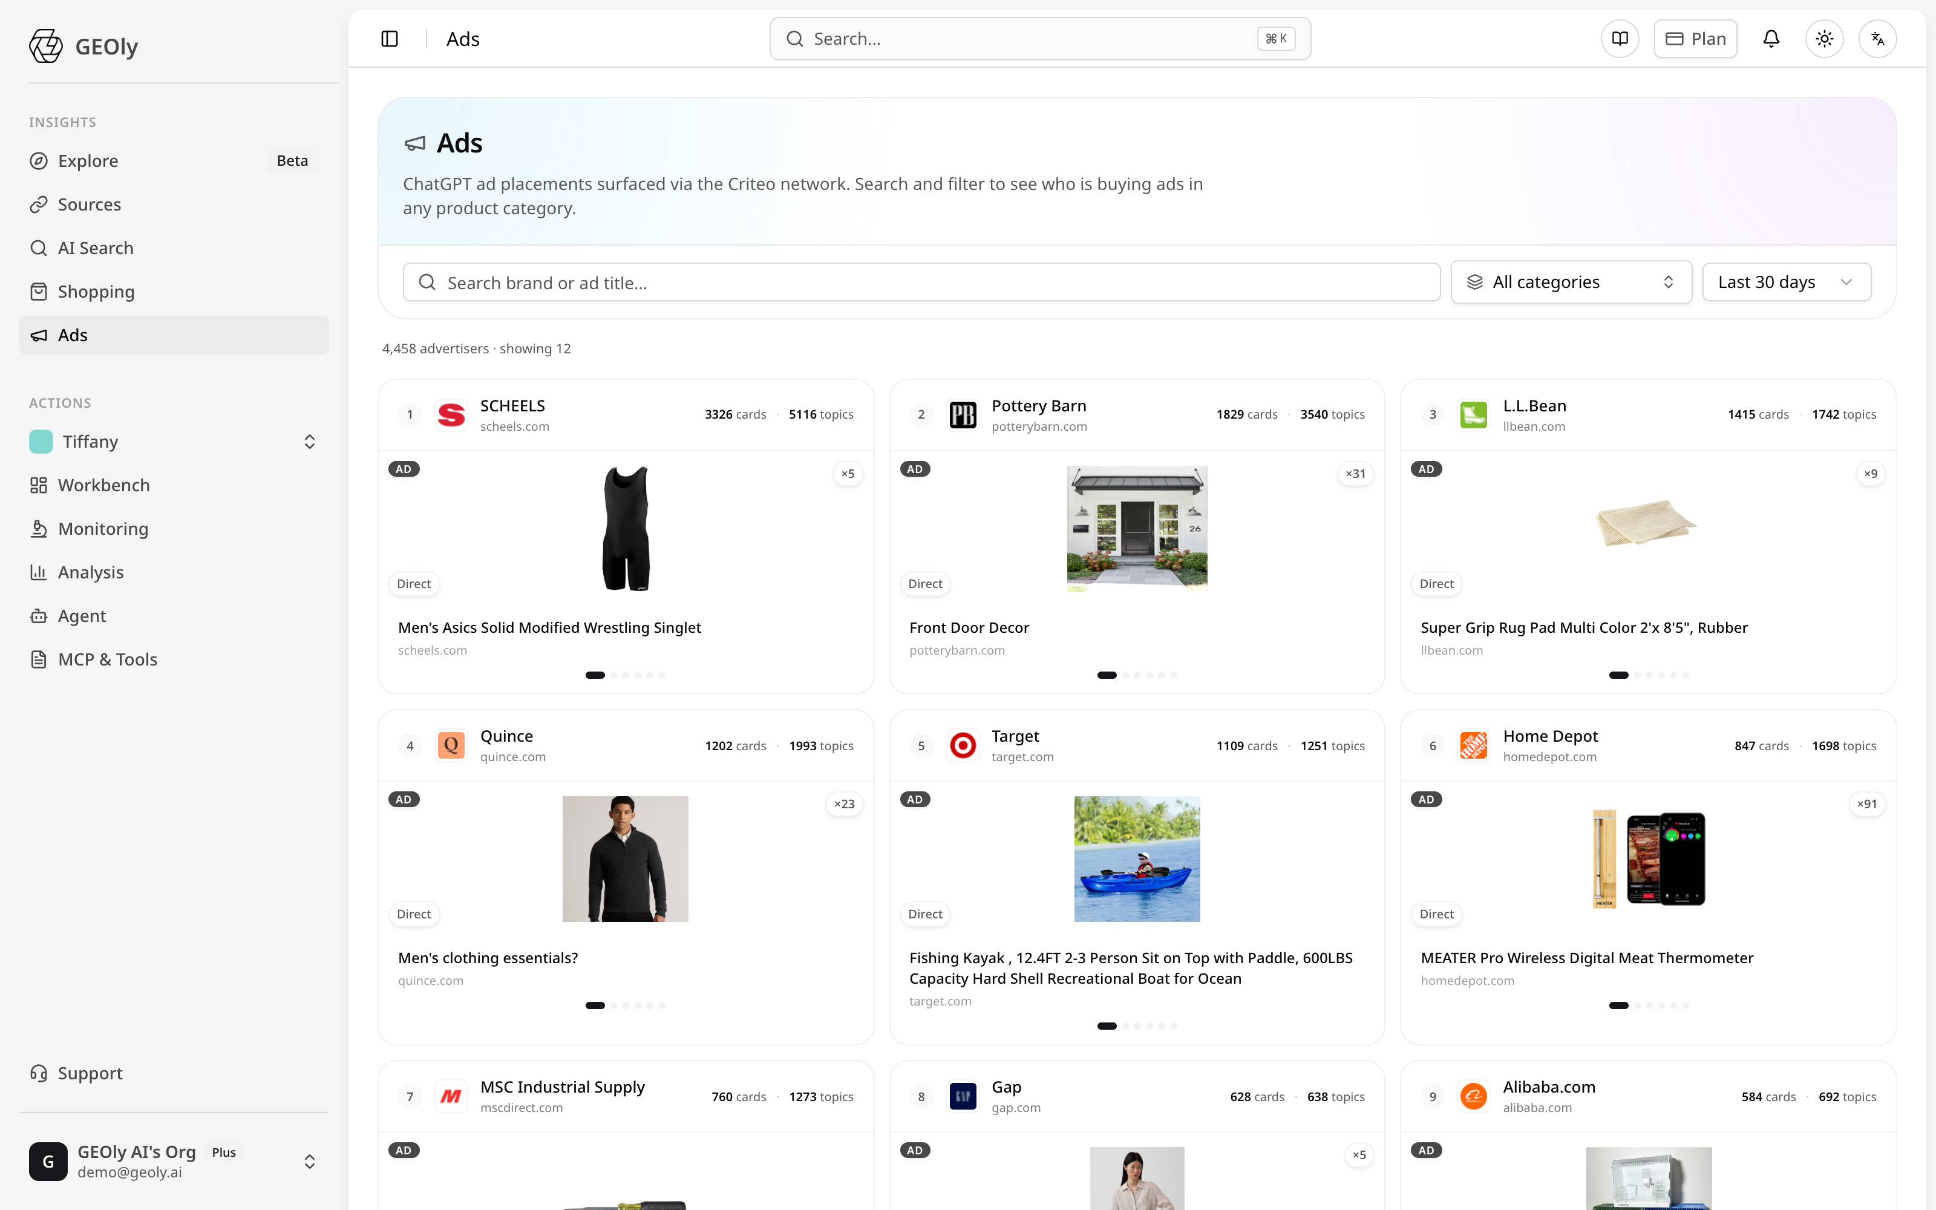Toggle light/dark theme sun icon
This screenshot has width=1936, height=1210.
[x=1824, y=38]
